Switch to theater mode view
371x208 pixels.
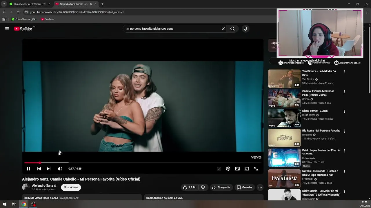237,169
